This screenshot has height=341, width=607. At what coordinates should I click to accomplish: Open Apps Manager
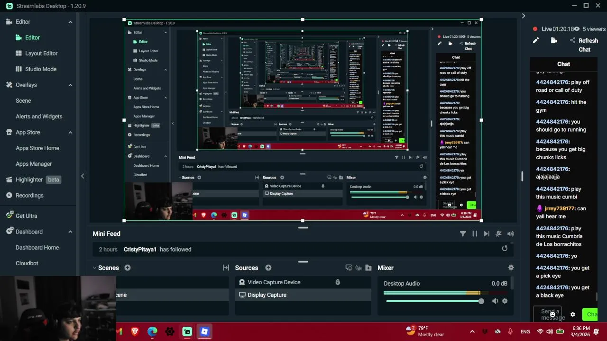point(34,163)
